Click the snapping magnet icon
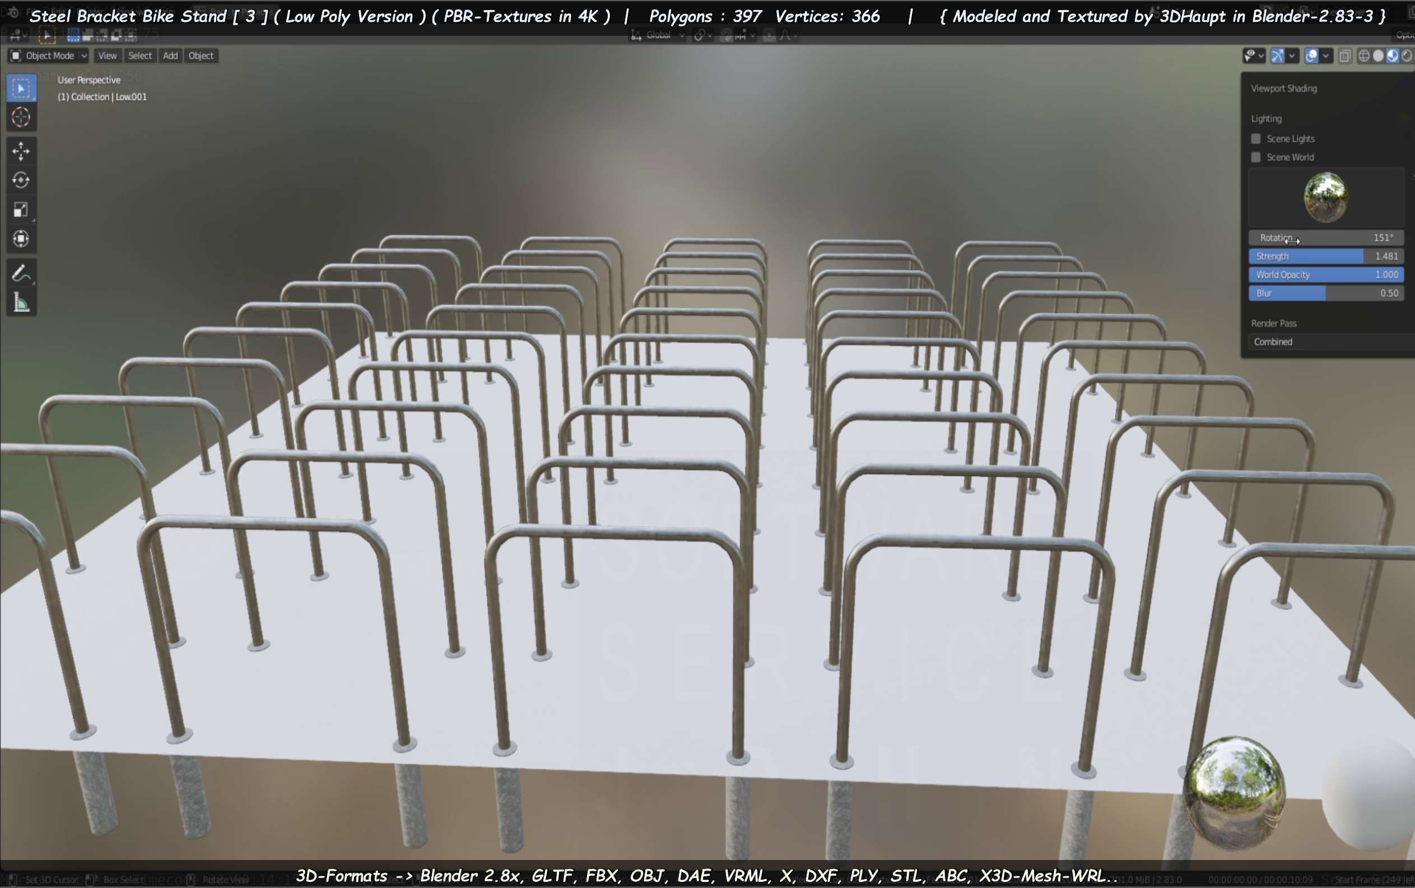Viewport: 1415px width, 888px height. click(x=727, y=36)
